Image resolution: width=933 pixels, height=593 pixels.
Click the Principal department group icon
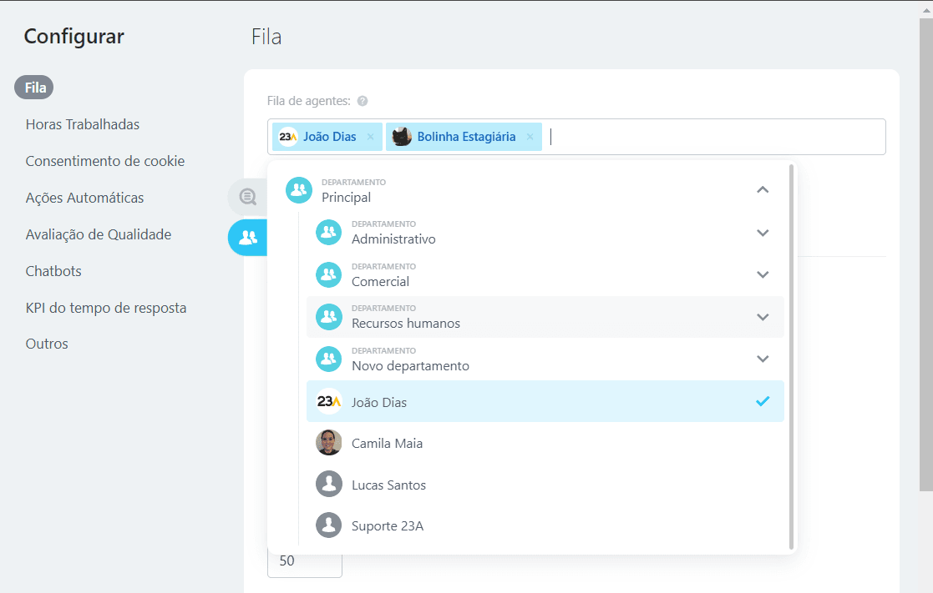click(x=299, y=190)
